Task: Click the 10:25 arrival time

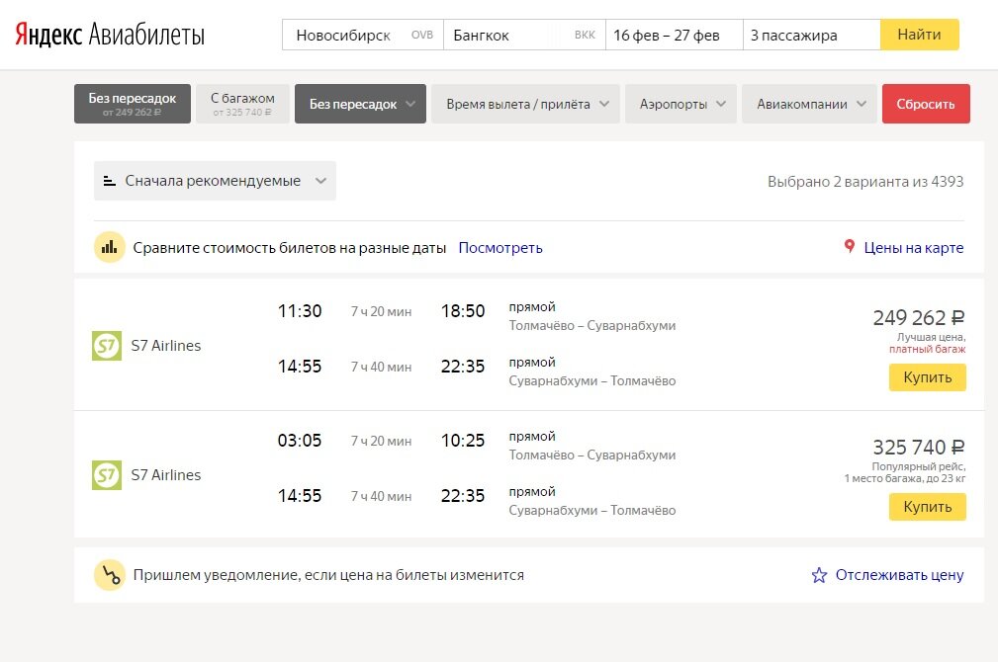Action: click(463, 440)
